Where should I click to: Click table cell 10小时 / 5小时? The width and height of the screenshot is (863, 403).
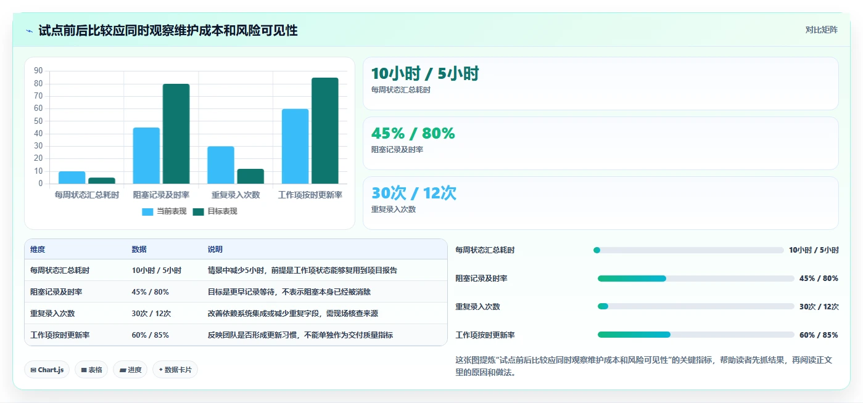157,271
